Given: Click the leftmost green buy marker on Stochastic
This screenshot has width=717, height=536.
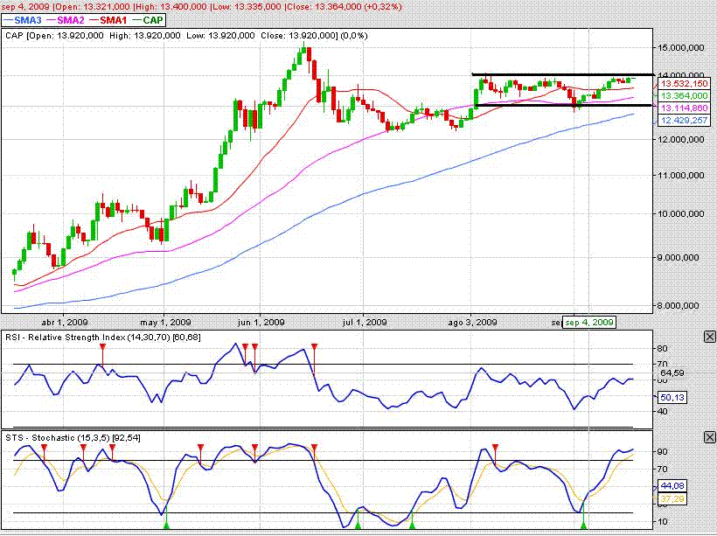Looking at the screenshot, I should point(166,524).
